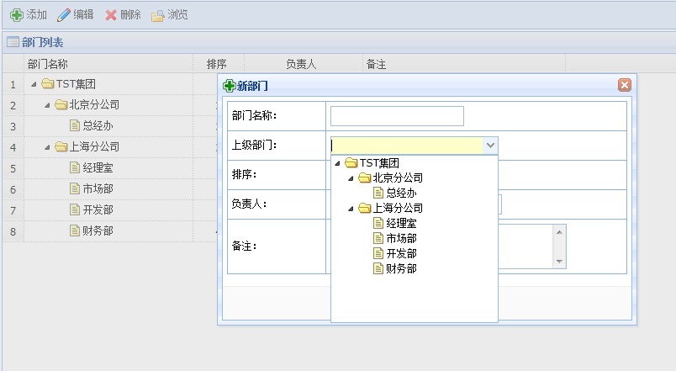The height and width of the screenshot is (371, 676).
Task: Click the pencil 编辑 icon
Action: coord(64,15)
